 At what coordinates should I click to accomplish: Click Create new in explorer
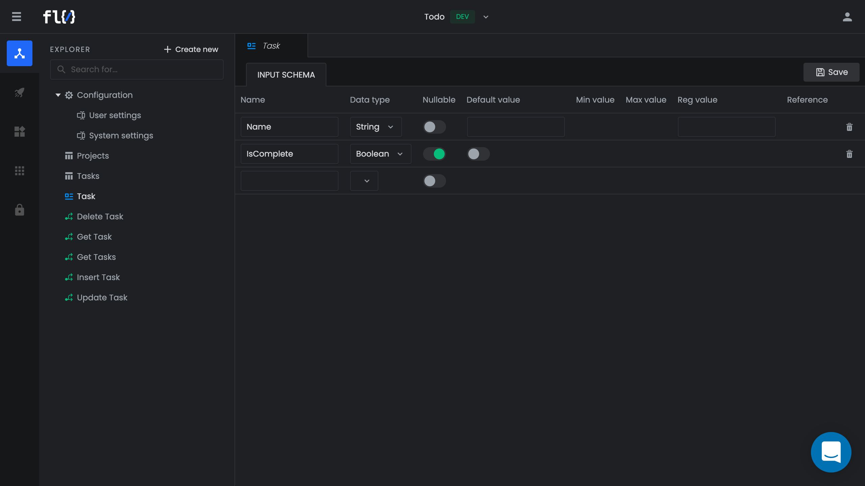point(191,49)
